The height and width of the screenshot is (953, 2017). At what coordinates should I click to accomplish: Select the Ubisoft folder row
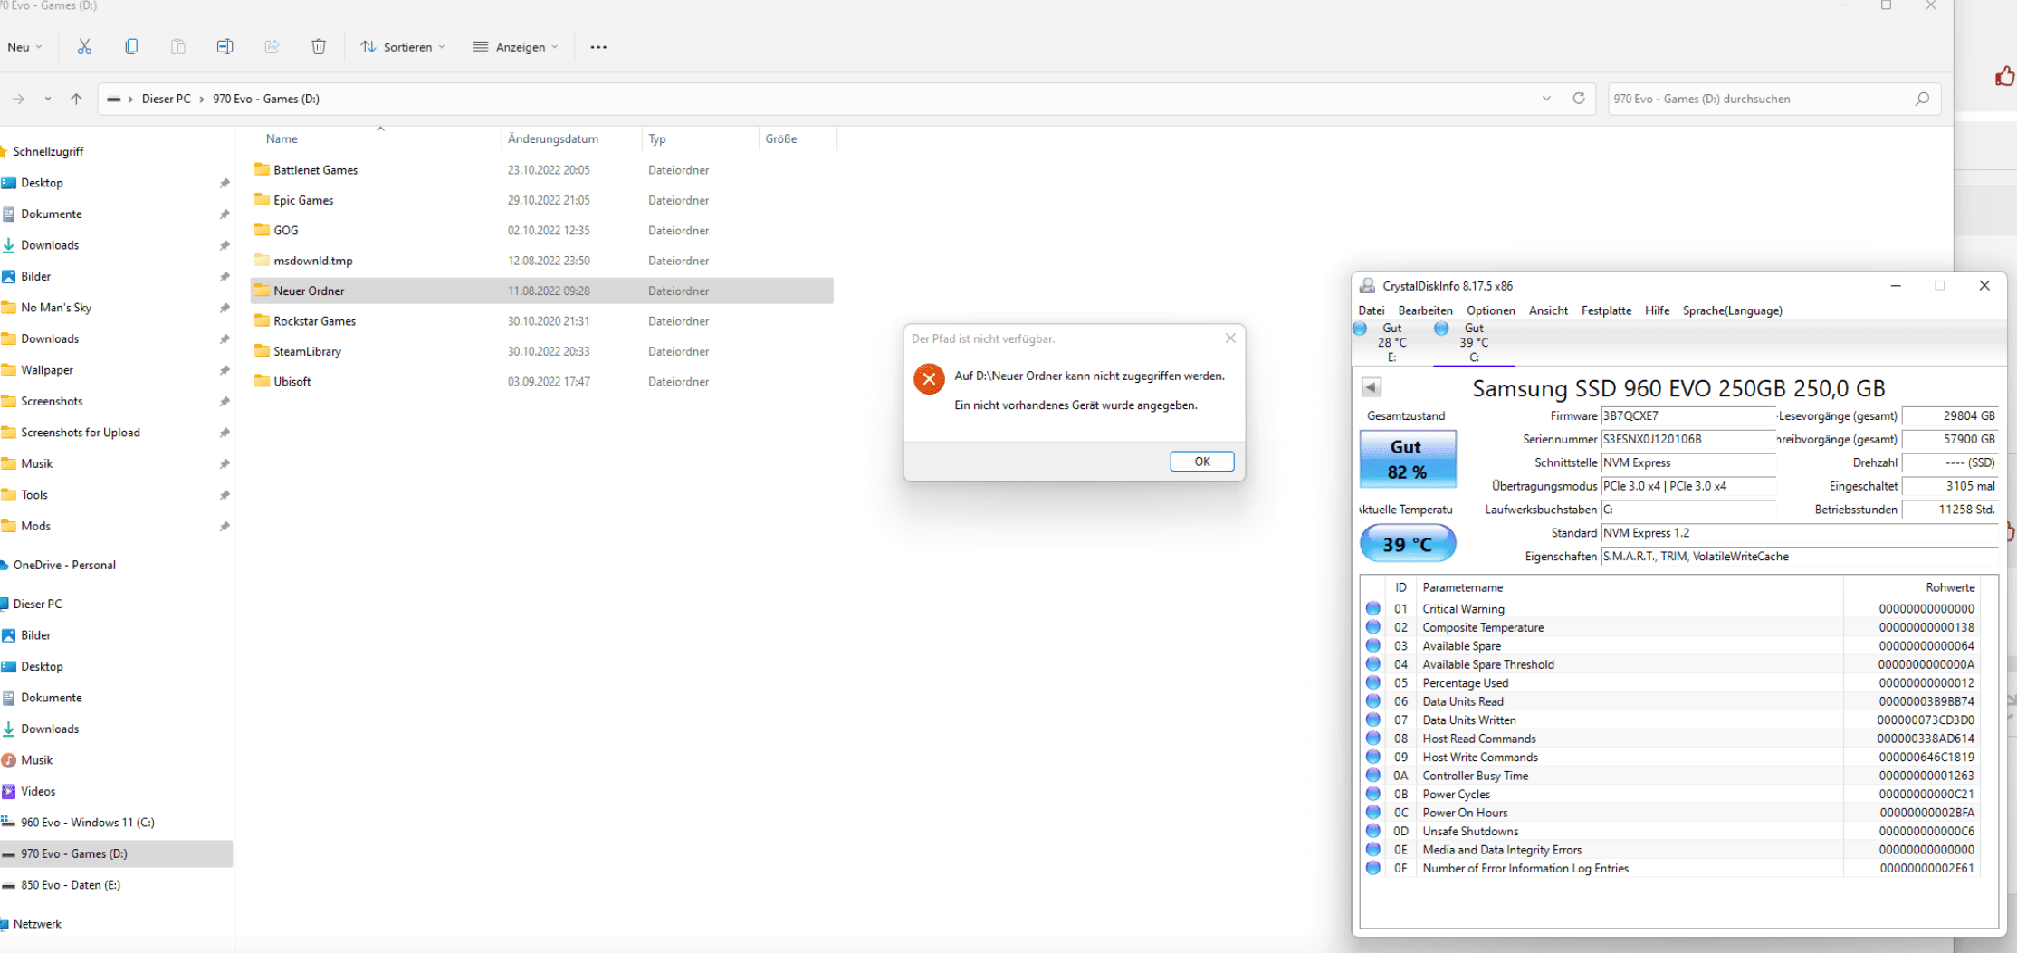541,382
